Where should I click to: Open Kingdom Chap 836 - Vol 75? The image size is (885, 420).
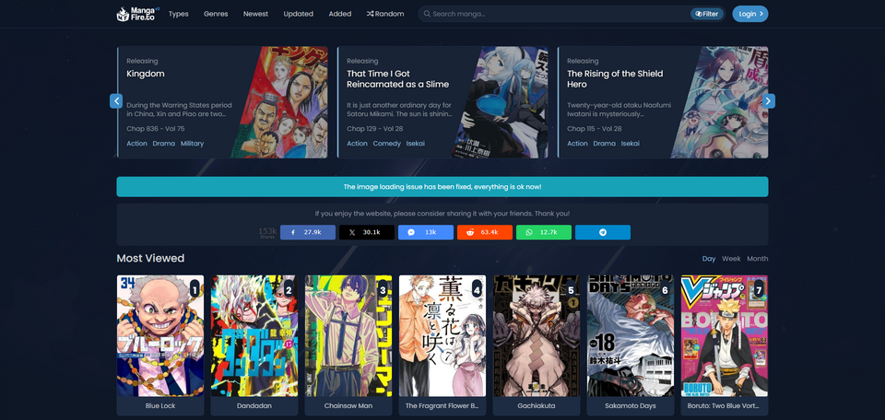pos(155,129)
